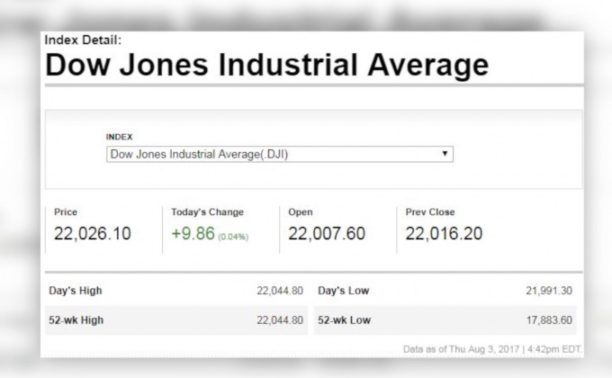Click the INDEX label above the selector
This screenshot has width=612, height=378.
coord(119,137)
